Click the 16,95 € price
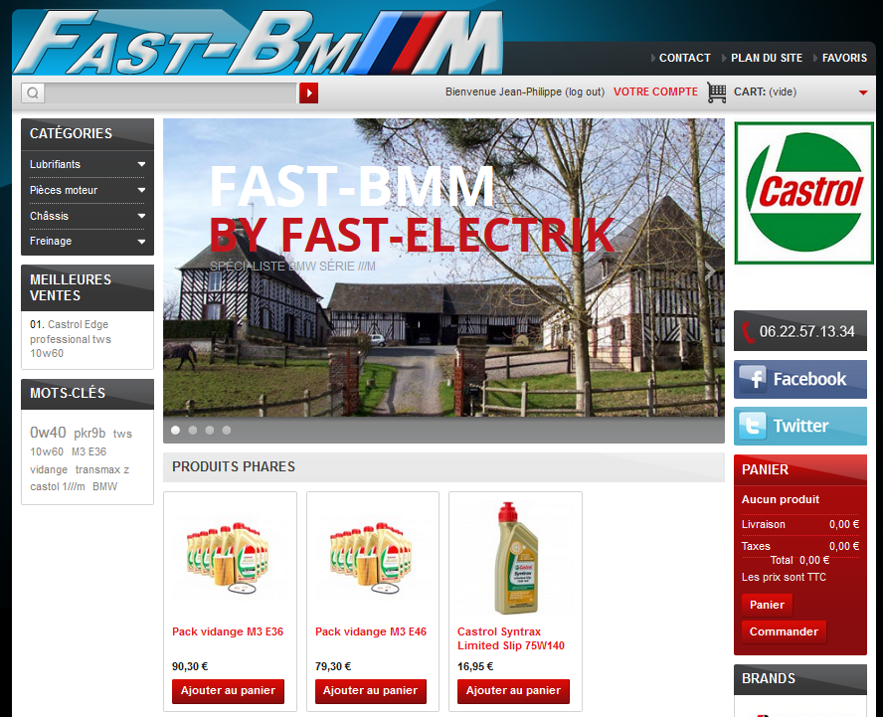 tap(475, 666)
